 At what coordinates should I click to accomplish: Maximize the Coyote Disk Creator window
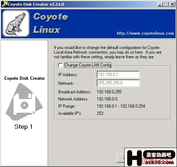tap(166, 5)
